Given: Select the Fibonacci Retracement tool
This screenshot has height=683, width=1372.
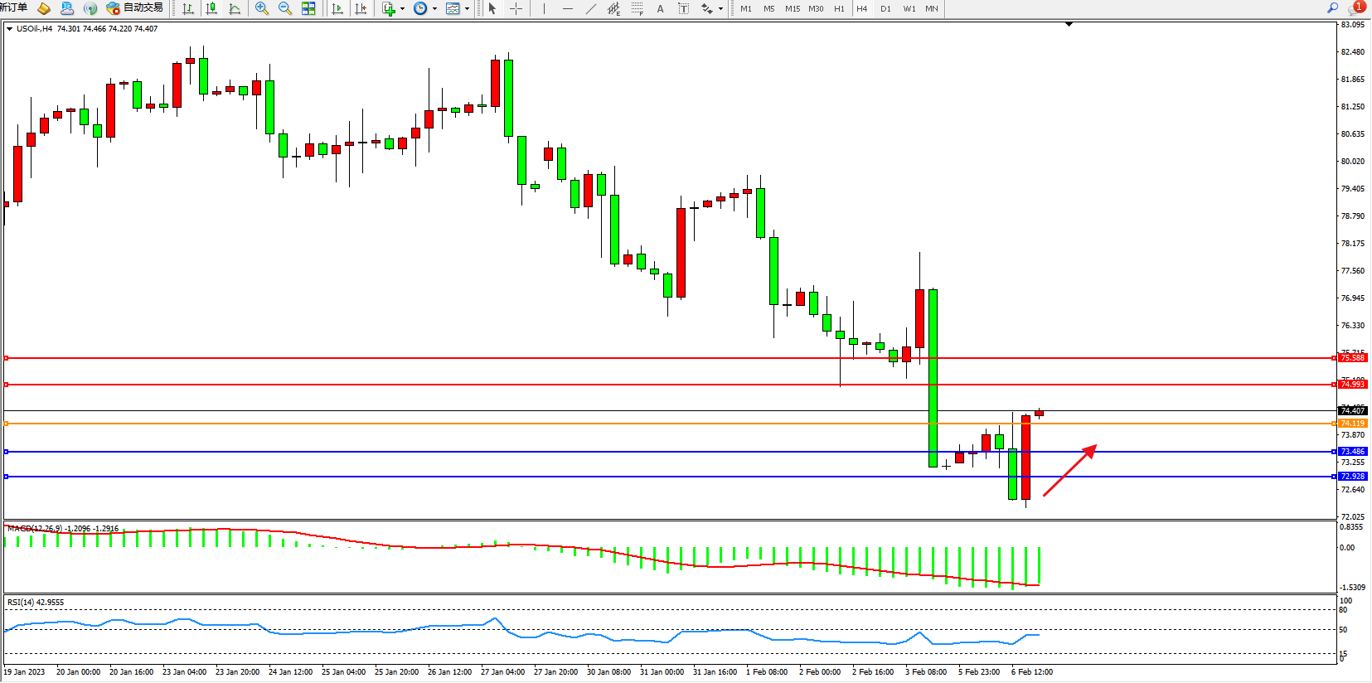Looking at the screenshot, I should tap(637, 8).
